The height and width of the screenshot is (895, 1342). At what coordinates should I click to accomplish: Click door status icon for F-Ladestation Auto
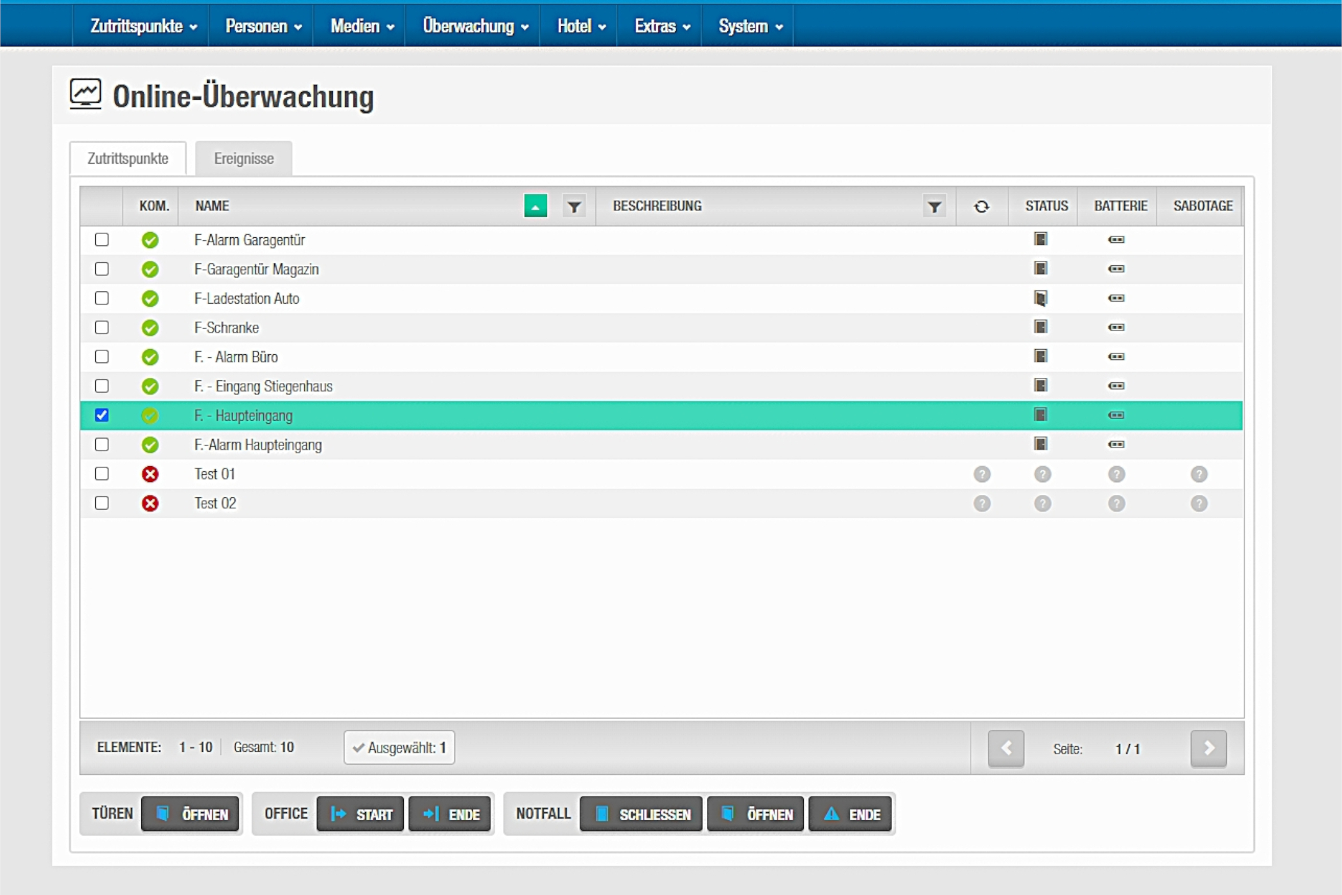(x=1040, y=298)
